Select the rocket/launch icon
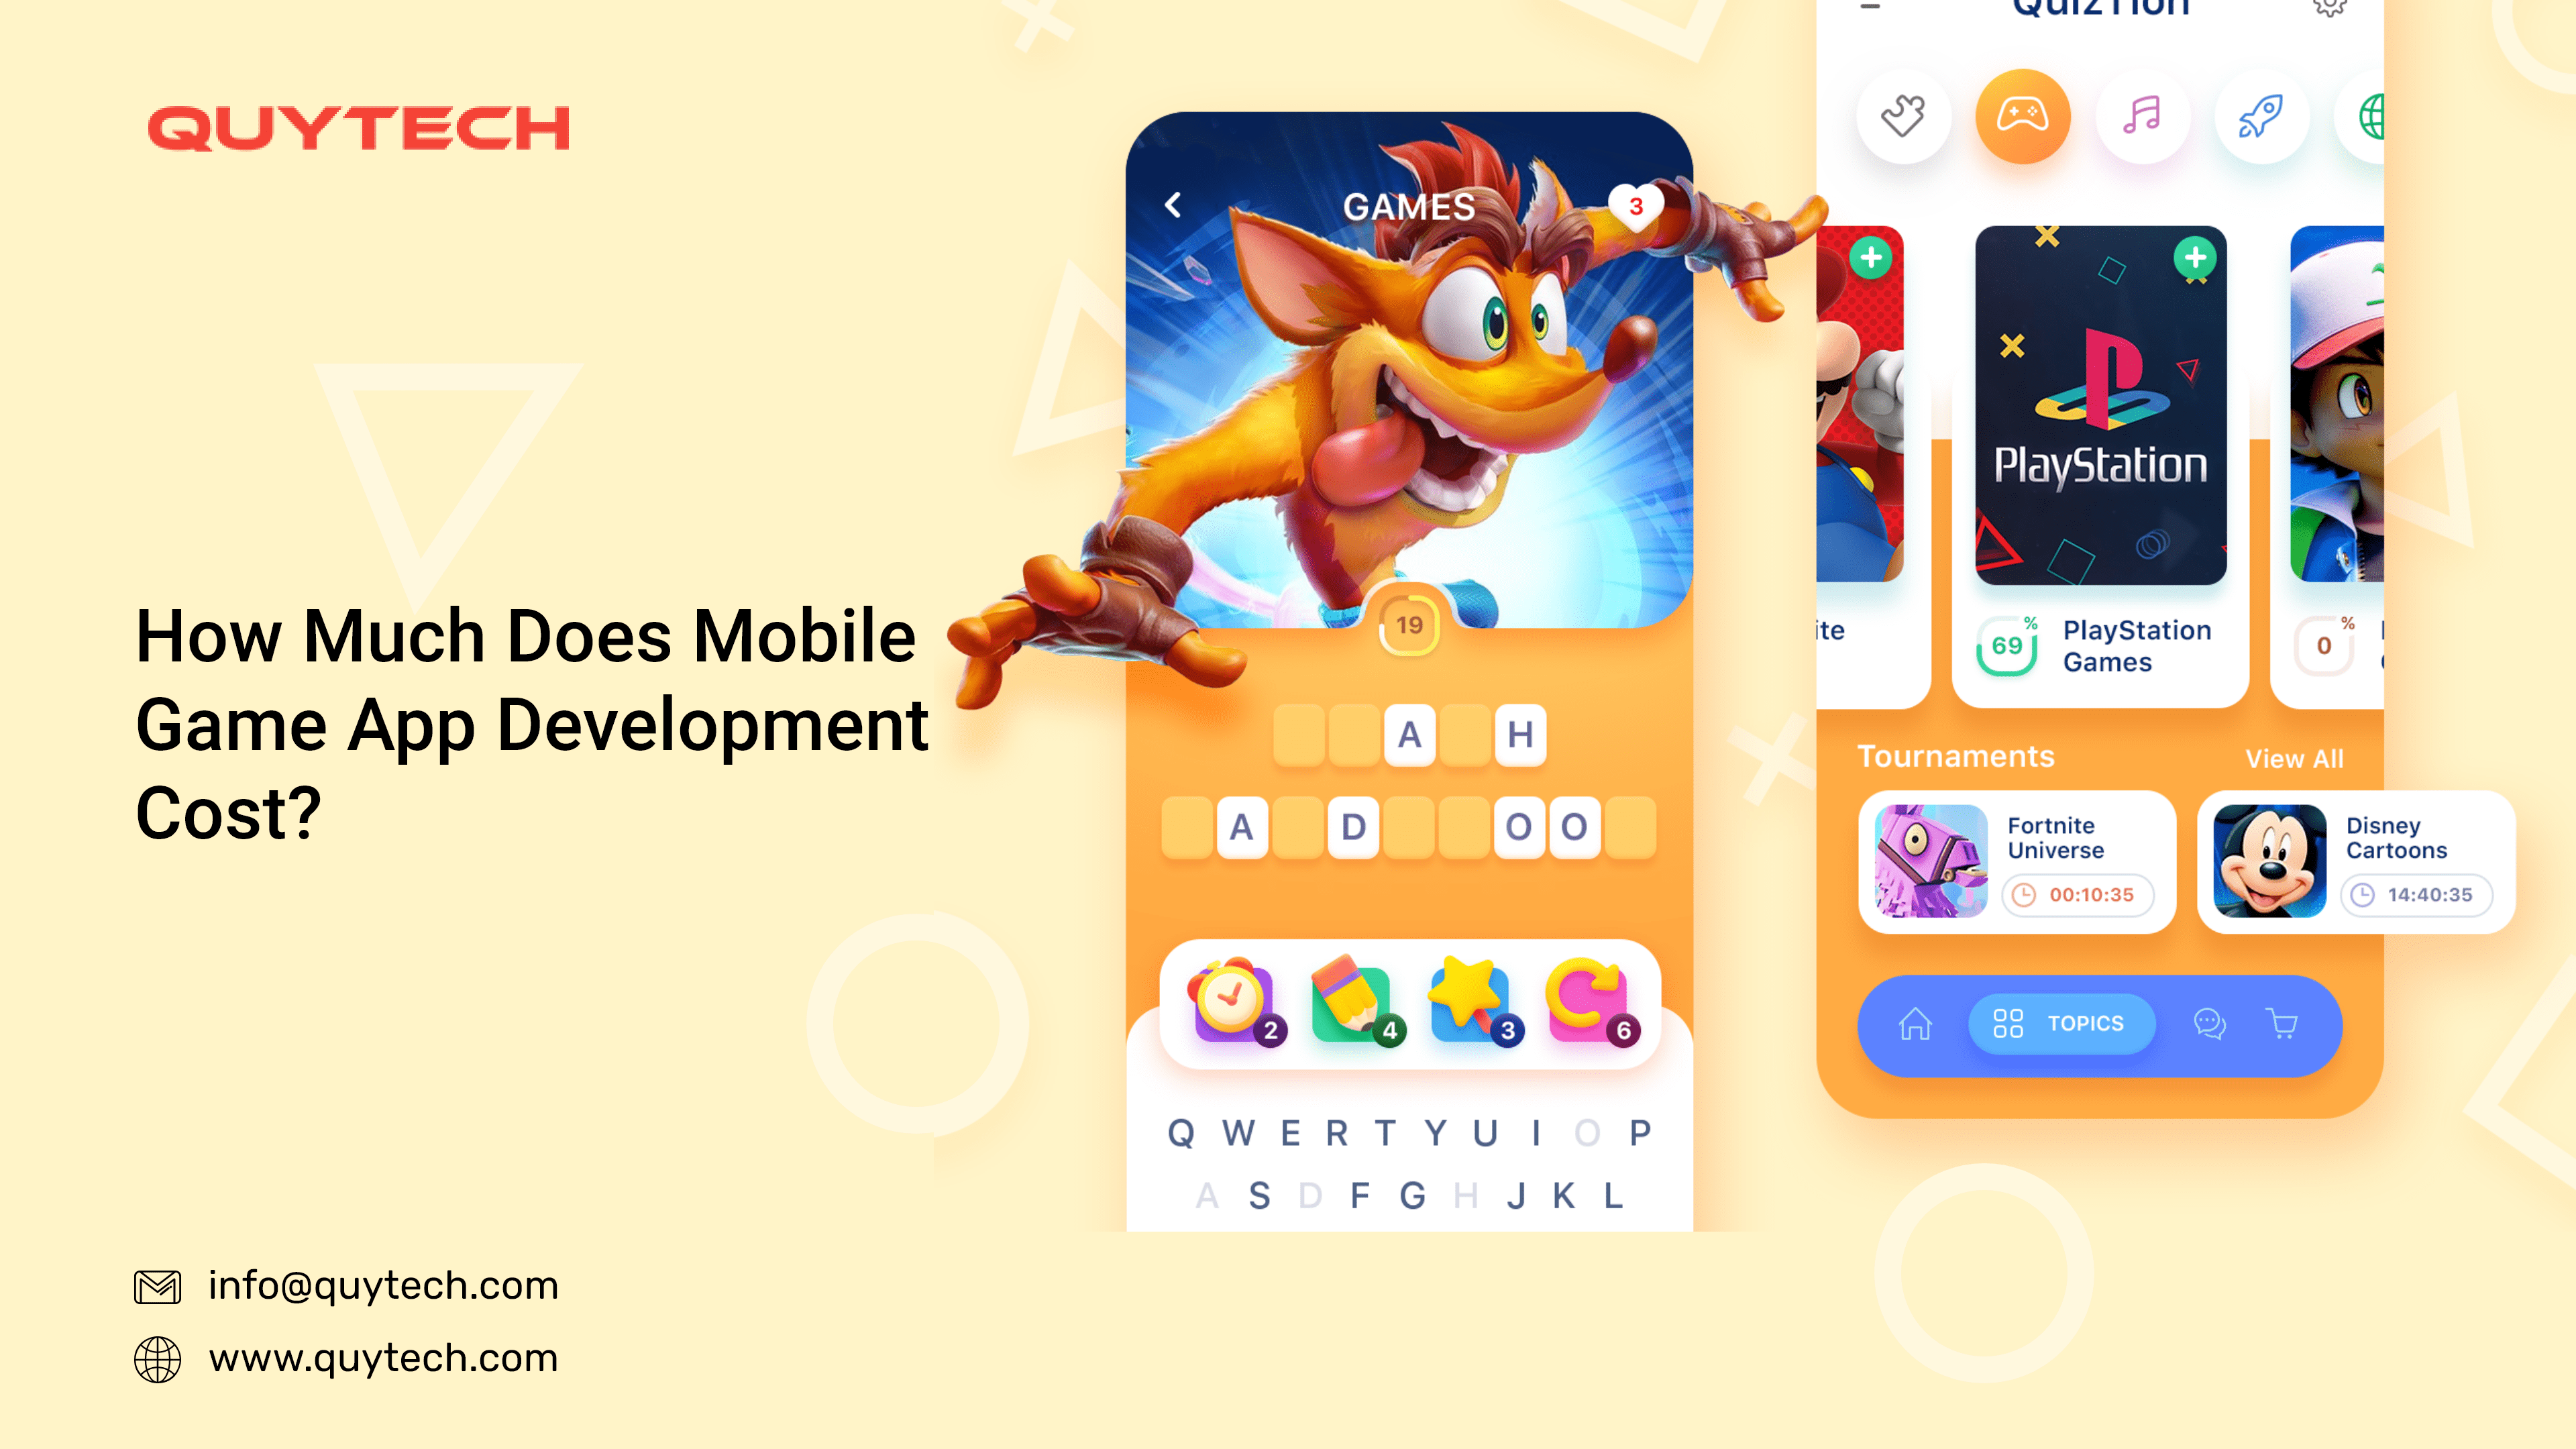Image resolution: width=2576 pixels, height=1449 pixels. [2256, 115]
